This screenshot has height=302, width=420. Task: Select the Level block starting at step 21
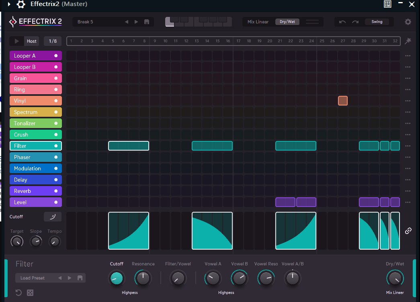(285, 203)
